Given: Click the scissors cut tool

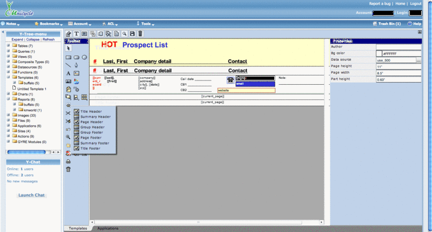Looking at the screenshot, I should click(68, 113).
